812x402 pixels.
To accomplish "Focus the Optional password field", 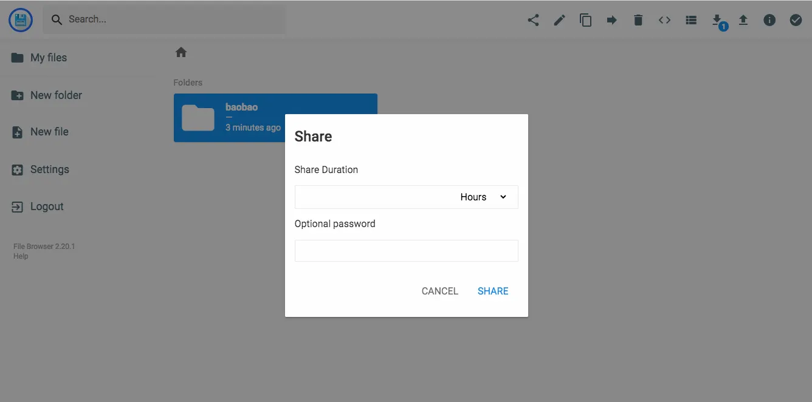I will pyautogui.click(x=406, y=251).
